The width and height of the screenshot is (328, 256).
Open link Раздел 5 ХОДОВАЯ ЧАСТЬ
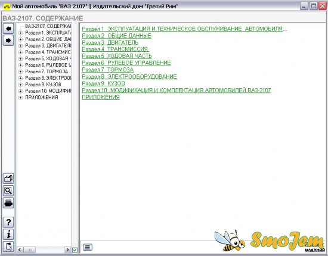[117, 56]
